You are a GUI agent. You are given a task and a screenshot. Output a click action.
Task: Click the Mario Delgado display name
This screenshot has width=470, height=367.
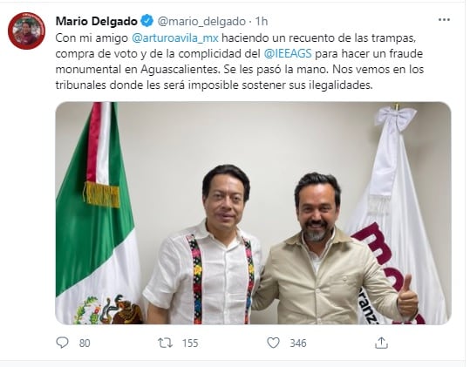(97, 21)
